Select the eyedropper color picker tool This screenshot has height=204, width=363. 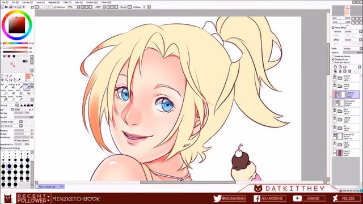tap(19, 80)
